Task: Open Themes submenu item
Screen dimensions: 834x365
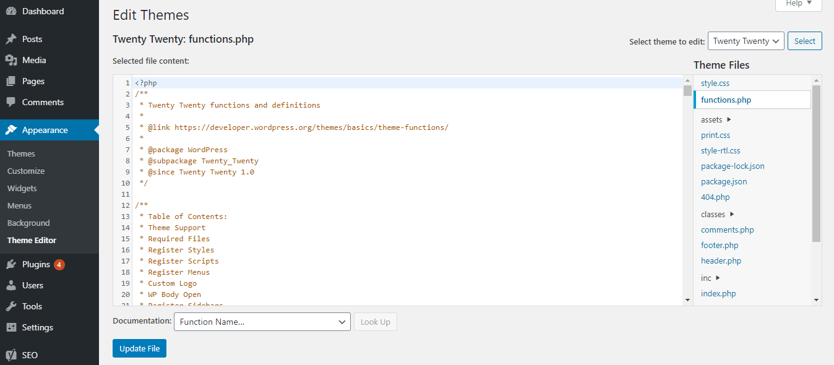Action: (21, 153)
